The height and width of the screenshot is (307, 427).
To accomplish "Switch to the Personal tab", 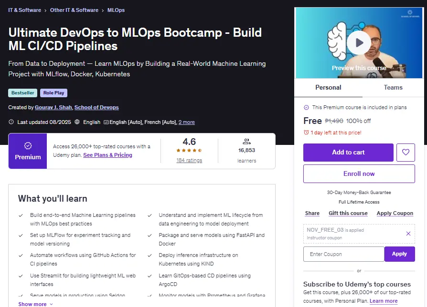I will click(328, 88).
